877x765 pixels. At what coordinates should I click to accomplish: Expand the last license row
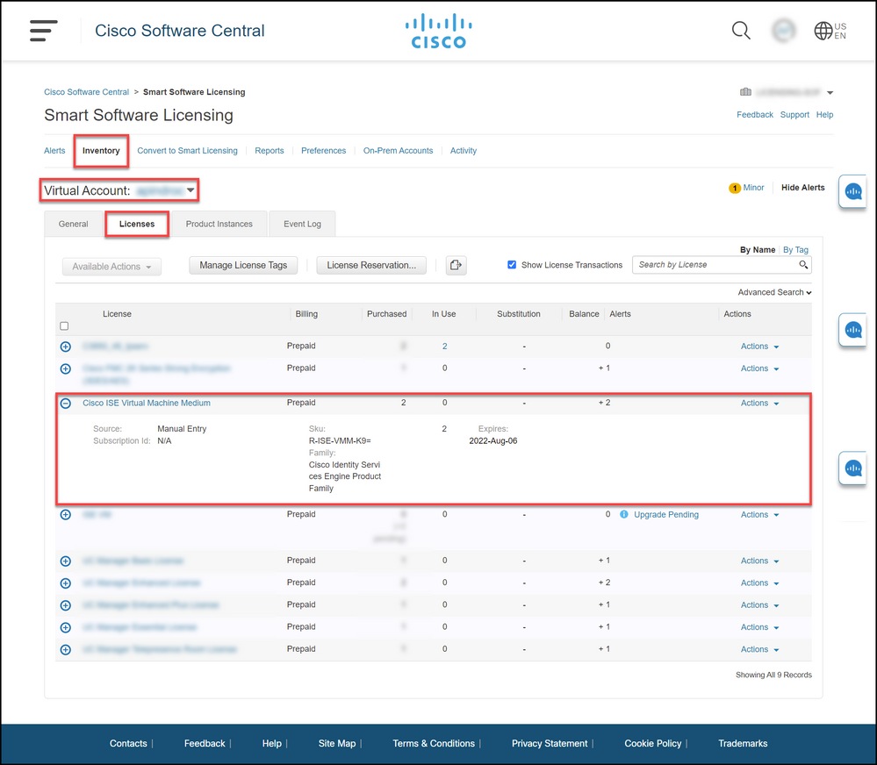pyautogui.click(x=66, y=649)
